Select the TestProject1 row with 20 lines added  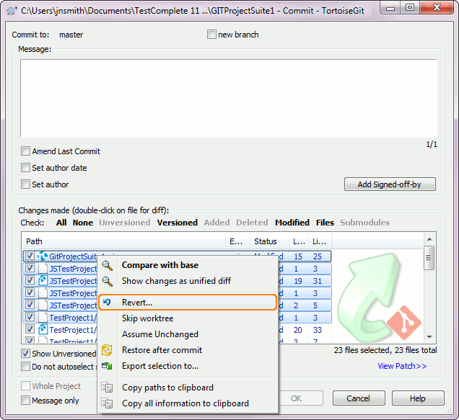point(177,330)
